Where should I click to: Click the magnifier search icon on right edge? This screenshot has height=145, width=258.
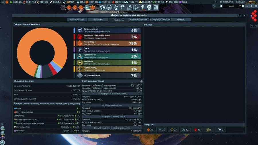[252, 26]
